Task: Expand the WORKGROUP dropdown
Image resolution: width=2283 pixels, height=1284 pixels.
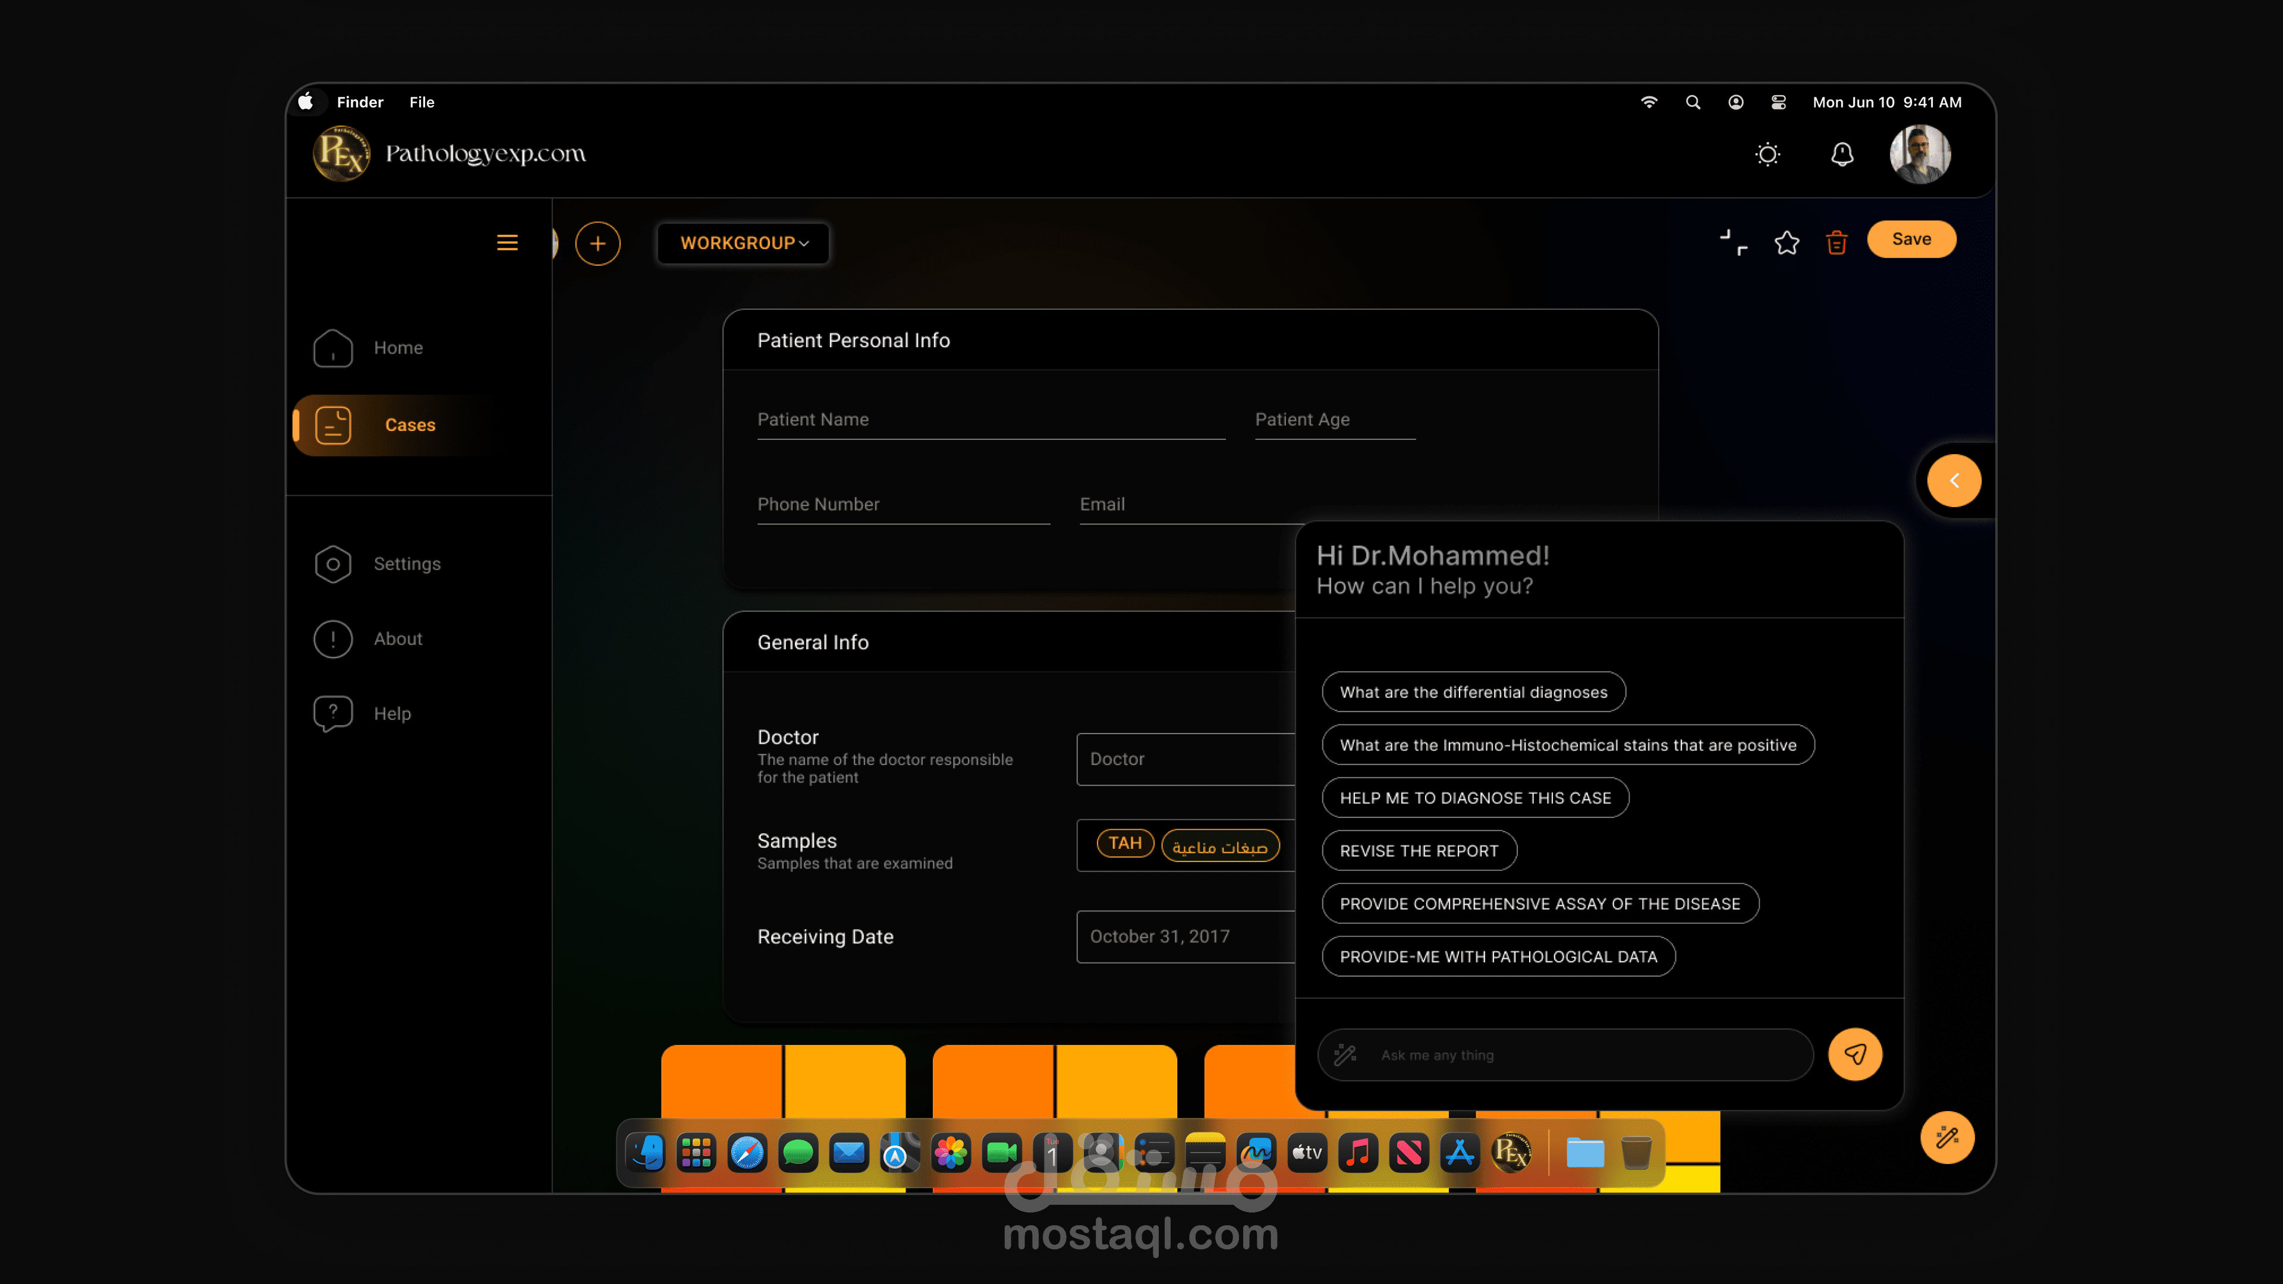Action: point(743,243)
